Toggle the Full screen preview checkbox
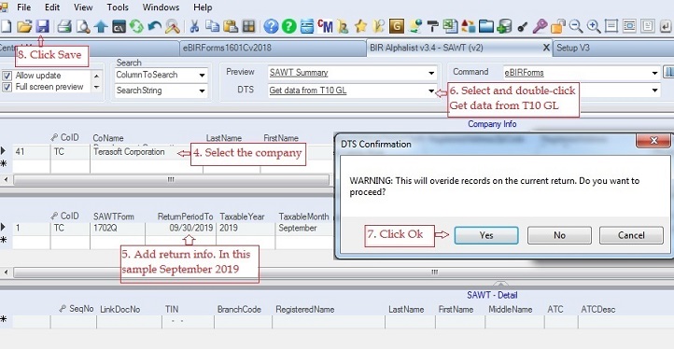 pos(7,88)
